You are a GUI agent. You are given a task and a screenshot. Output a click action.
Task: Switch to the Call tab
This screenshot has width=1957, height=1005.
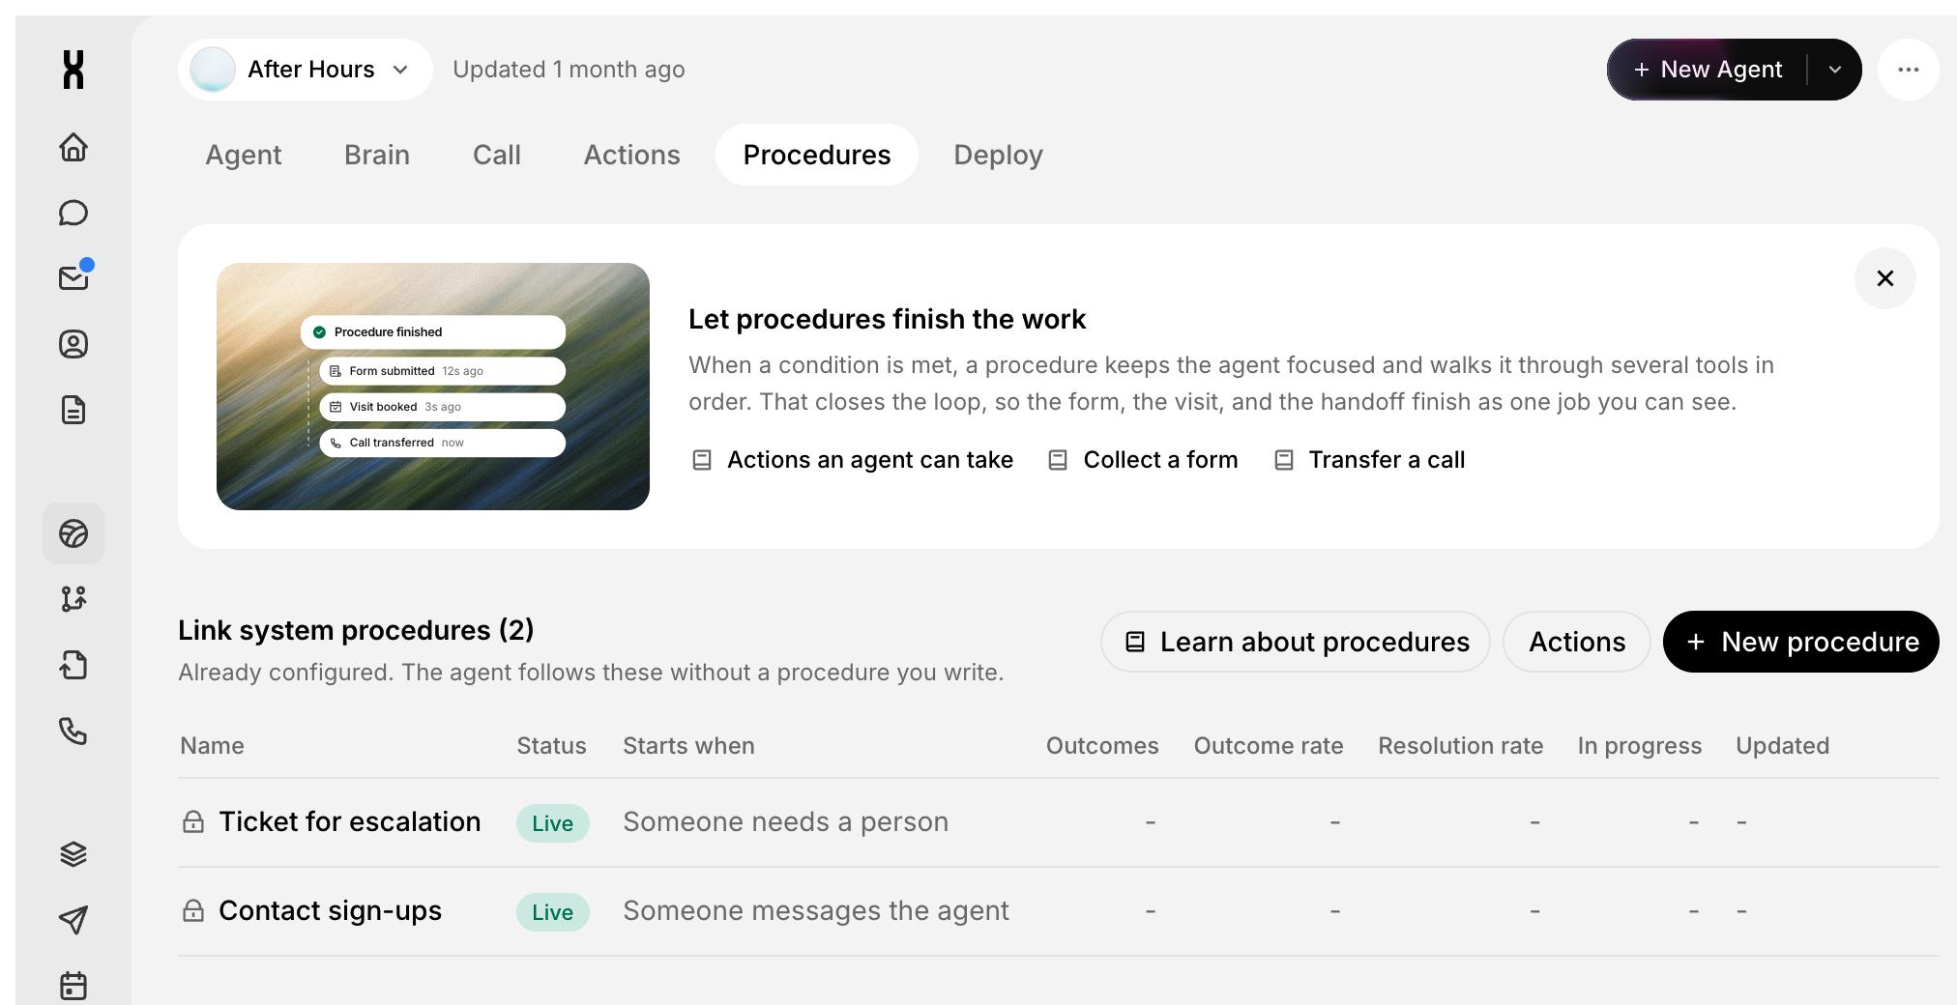(x=497, y=155)
